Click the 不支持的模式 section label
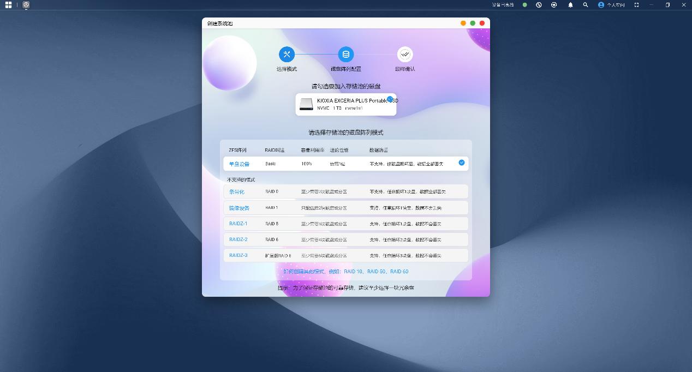The width and height of the screenshot is (692, 372). pos(241,179)
